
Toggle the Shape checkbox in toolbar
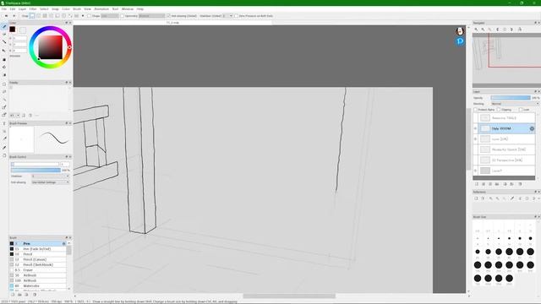(89, 16)
